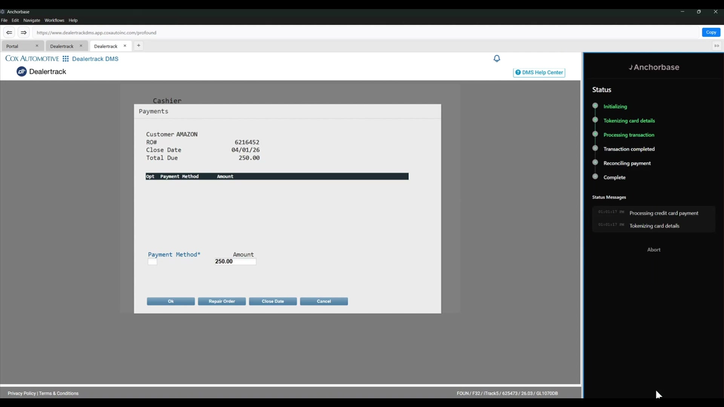Screen dimensions: 724x407
Task: Click the Payment Method column header
Action: pos(179,176)
